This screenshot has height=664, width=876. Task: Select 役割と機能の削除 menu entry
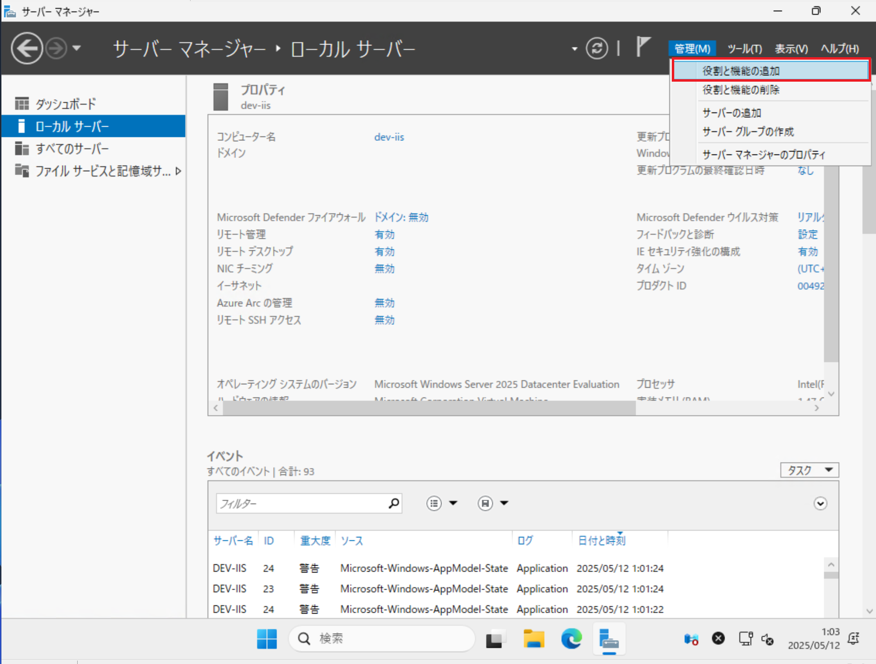[x=771, y=90]
